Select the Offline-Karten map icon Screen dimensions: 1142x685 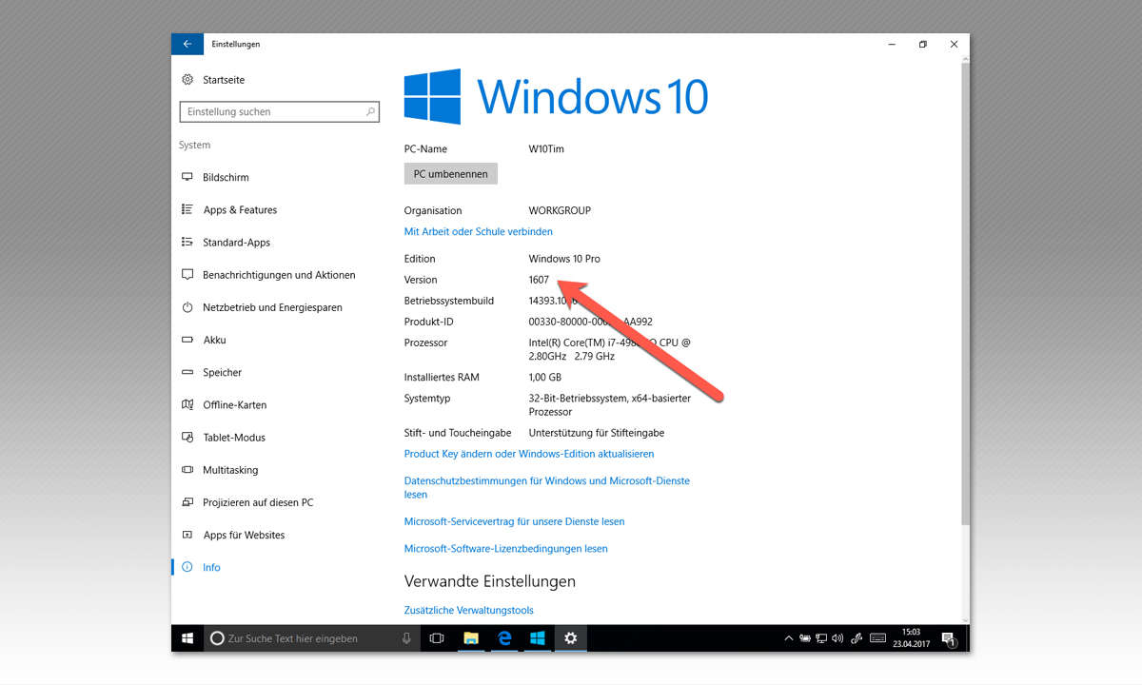coord(187,405)
